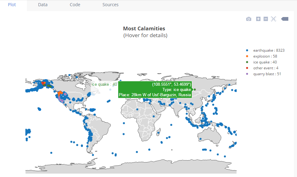The width and height of the screenshot is (297, 177).
Task: Click the purple quarry blast legend marker
Action: pos(247,74)
